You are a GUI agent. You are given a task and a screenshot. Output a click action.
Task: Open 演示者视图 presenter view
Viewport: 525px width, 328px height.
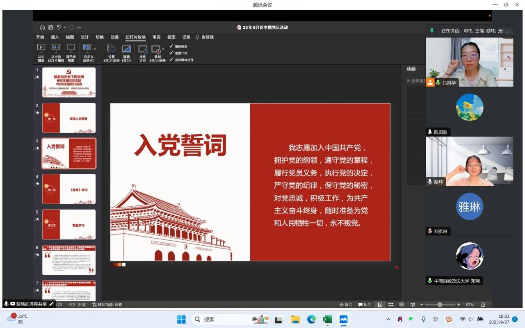pos(71,53)
